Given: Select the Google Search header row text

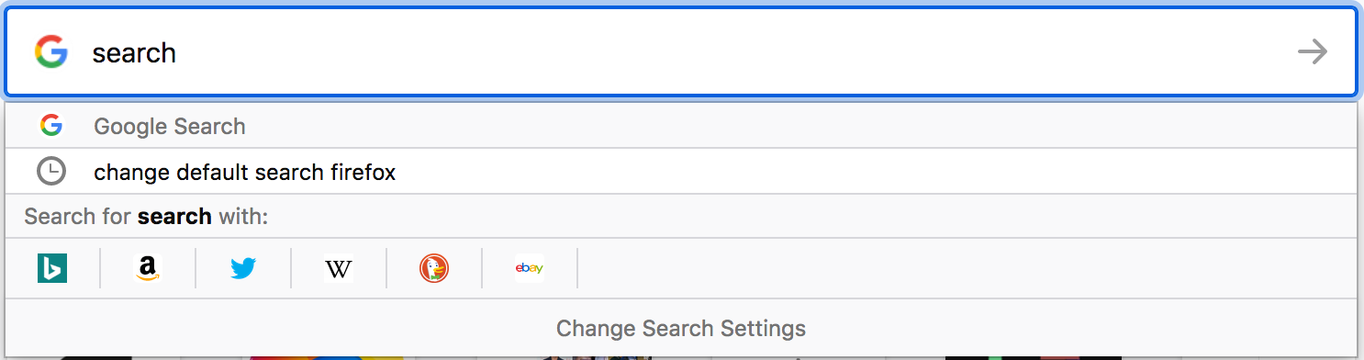Looking at the screenshot, I should pos(170,127).
